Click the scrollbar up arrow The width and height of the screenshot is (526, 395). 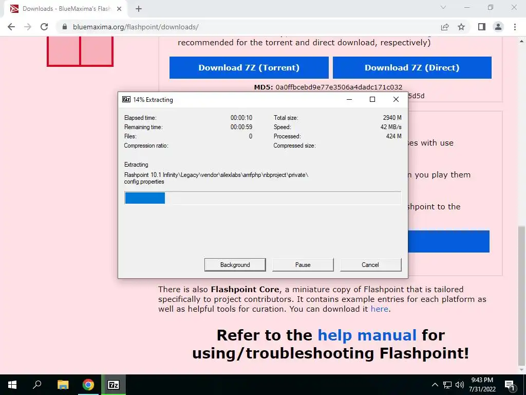pos(521,41)
